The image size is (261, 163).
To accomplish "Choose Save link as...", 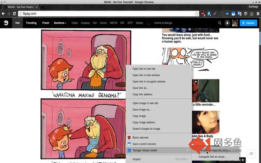I will coord(159,88).
